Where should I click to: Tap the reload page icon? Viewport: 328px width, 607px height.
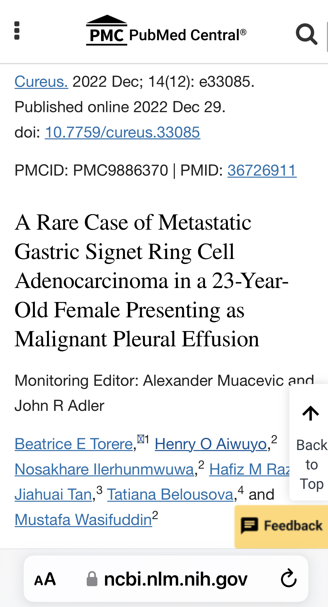click(x=289, y=579)
